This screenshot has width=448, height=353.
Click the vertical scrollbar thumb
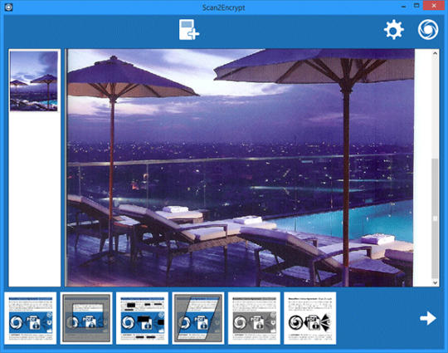(435, 218)
